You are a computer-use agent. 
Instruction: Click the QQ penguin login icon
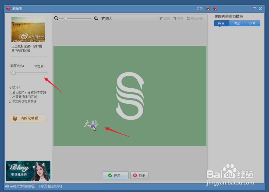pyautogui.click(x=208, y=9)
